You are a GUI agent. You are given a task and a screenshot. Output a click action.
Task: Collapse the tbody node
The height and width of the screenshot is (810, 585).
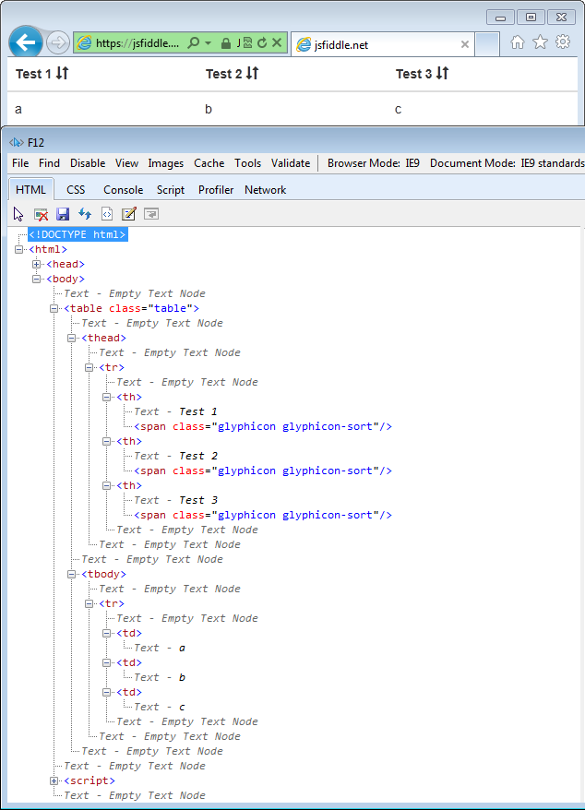tap(71, 575)
